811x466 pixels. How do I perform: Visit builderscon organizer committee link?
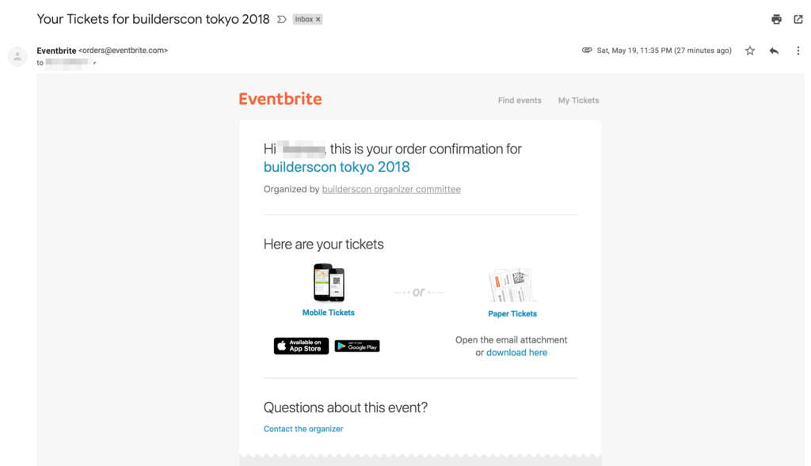coord(391,189)
